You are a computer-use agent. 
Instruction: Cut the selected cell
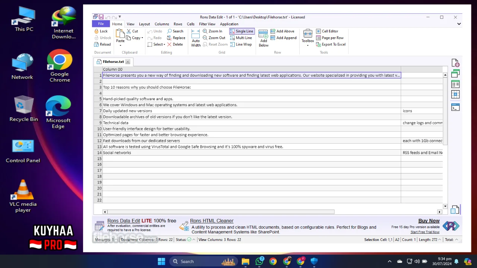point(132,31)
